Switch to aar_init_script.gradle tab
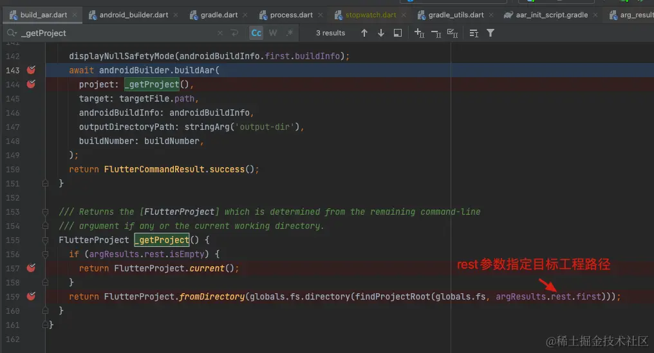Viewport: 654px width, 353px height. pos(552,15)
